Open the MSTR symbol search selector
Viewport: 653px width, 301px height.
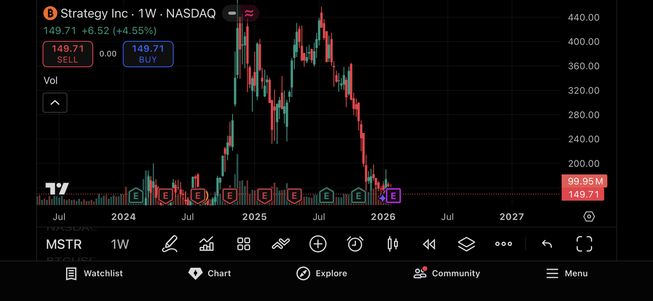64,244
